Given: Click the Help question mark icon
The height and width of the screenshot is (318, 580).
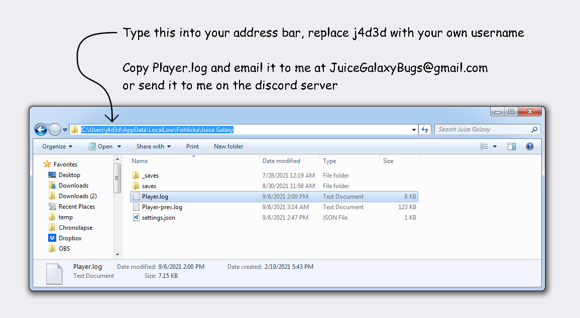Looking at the screenshot, I should pyautogui.click(x=530, y=146).
